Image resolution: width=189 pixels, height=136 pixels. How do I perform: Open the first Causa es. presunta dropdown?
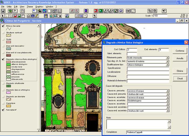(x=167, y=91)
